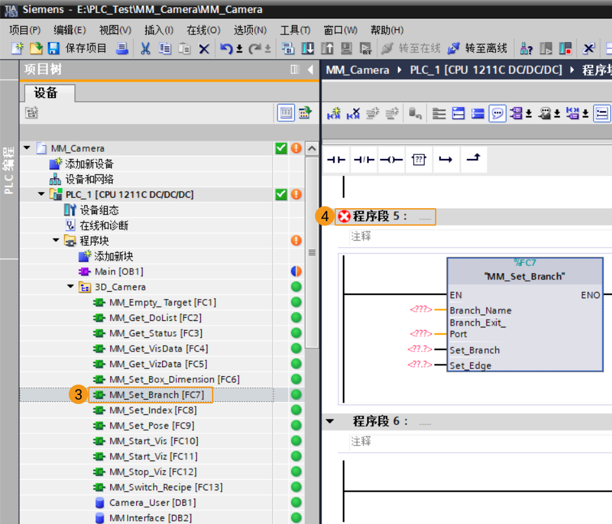Click Set_Branch ??.? operand field
Image resolution: width=612 pixels, height=524 pixels.
(420, 349)
